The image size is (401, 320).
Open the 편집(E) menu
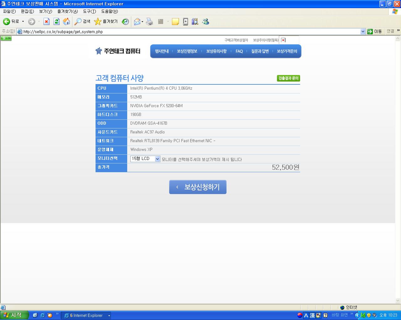[x=27, y=11]
